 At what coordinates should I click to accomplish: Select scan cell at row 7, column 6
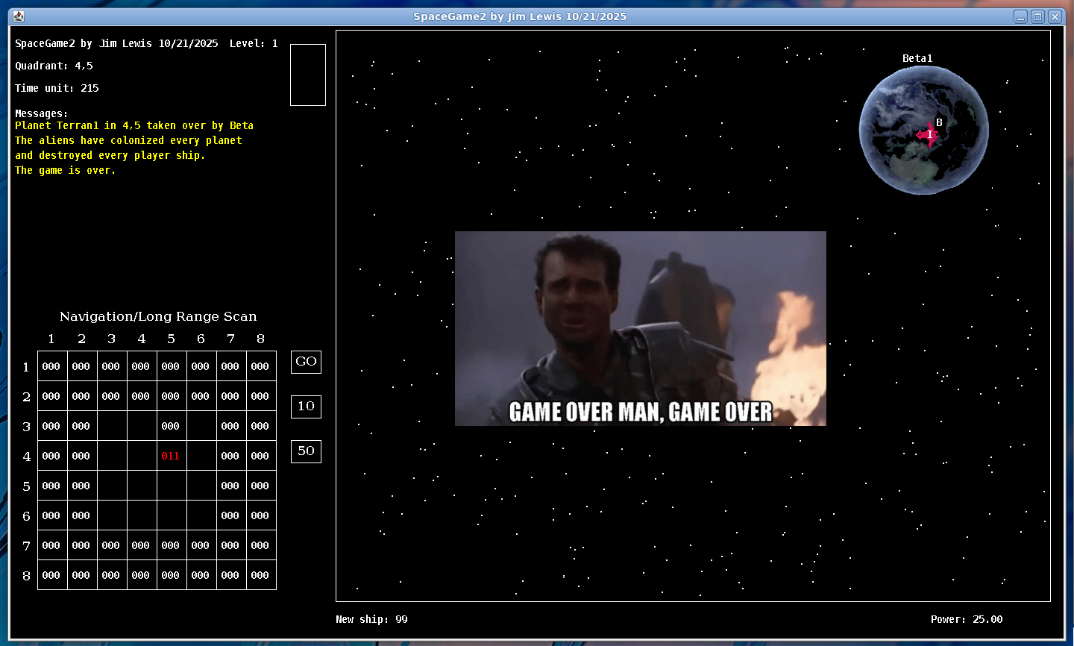tap(201, 545)
